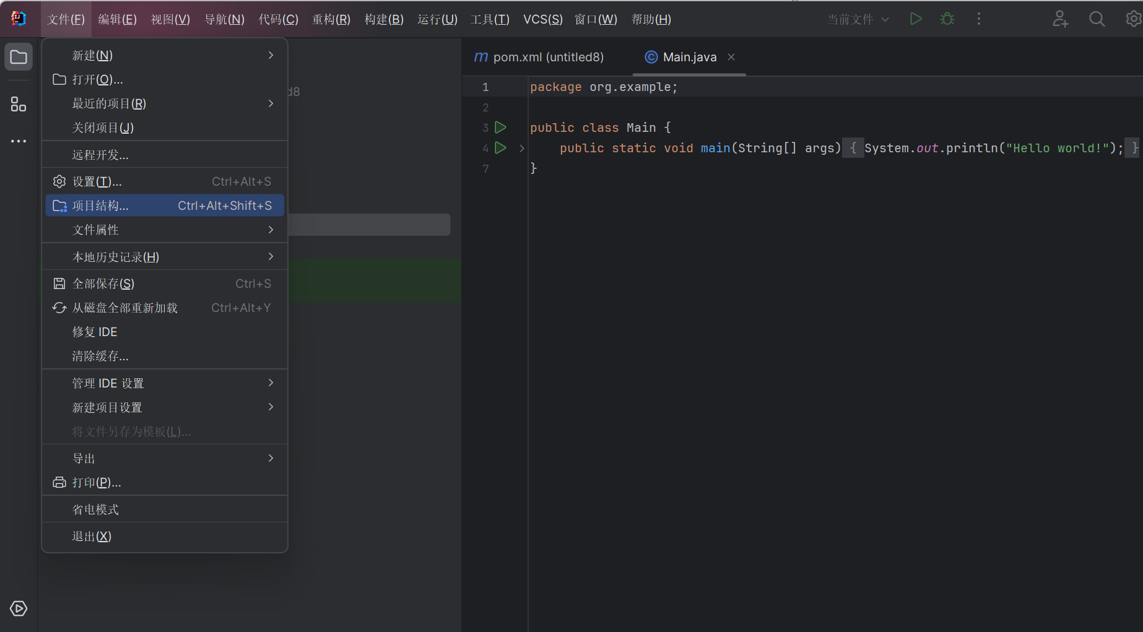Switch to the Main.java tab
1143x632 pixels.
point(689,57)
